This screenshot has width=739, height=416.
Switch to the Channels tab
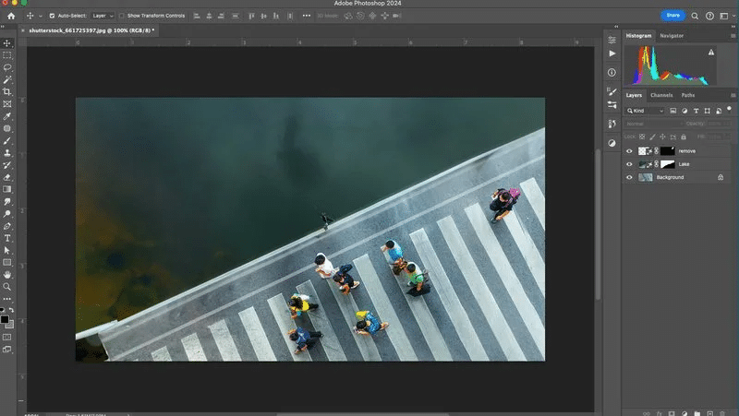coord(661,95)
